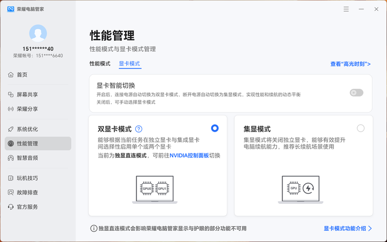Image resolution: width=387 pixels, height=242 pixels.
Task: Click the user profile avatar
Action: tap(38, 33)
